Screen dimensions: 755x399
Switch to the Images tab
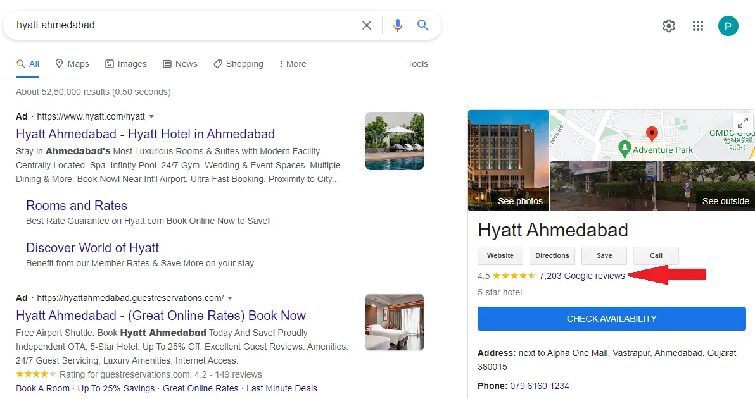point(125,64)
